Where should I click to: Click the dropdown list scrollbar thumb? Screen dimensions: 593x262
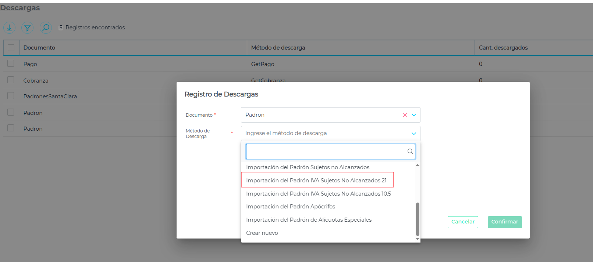tap(418, 219)
